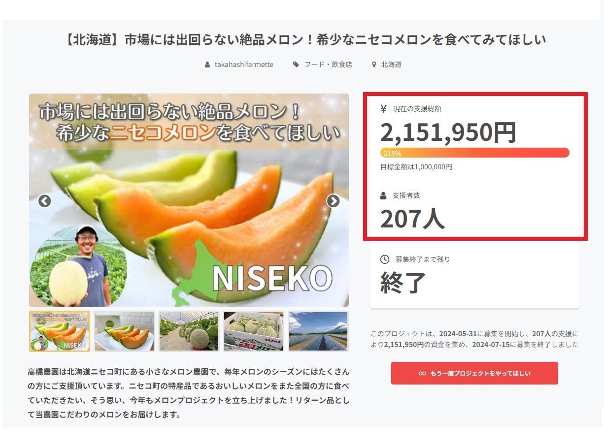
Task: Select the field and blue sky thumbnail
Action: coord(318,331)
